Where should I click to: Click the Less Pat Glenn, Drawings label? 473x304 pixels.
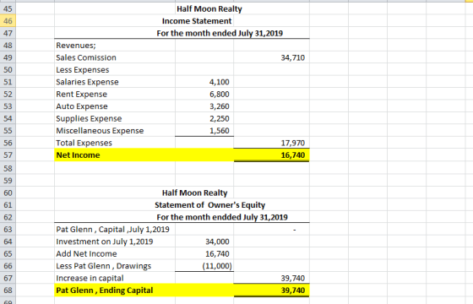(x=103, y=266)
